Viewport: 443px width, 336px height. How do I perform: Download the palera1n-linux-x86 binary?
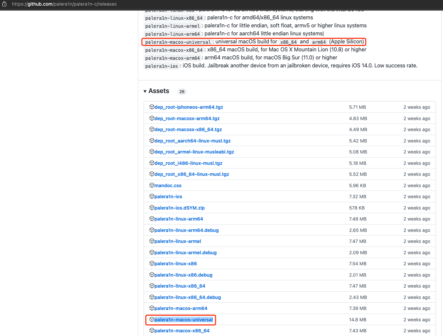pyautogui.click(x=176, y=264)
